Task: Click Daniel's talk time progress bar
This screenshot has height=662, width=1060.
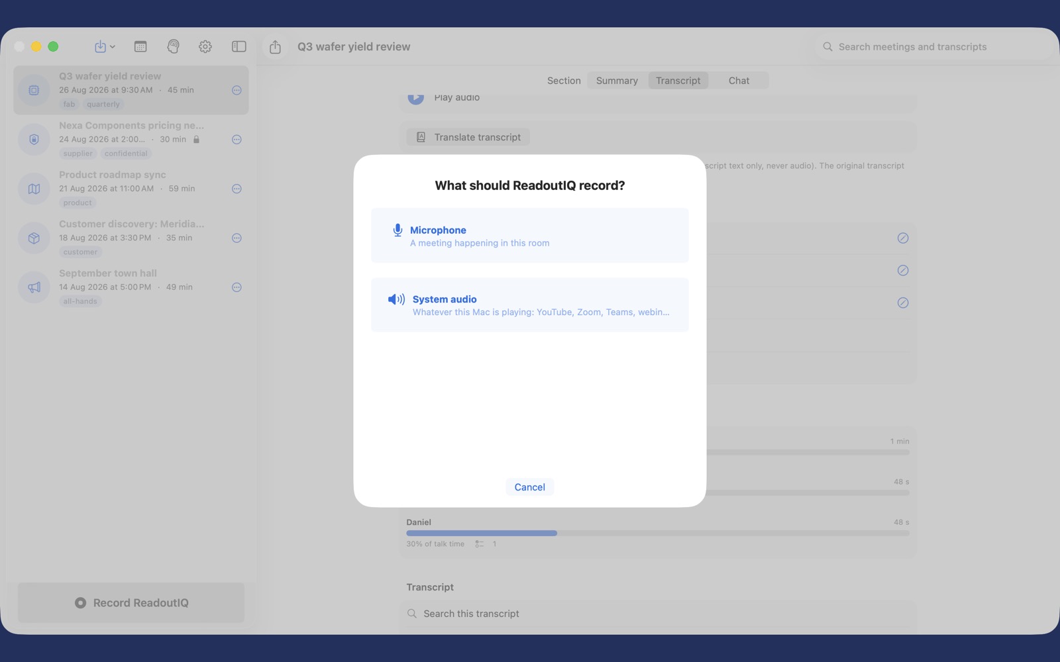Action: (x=658, y=533)
